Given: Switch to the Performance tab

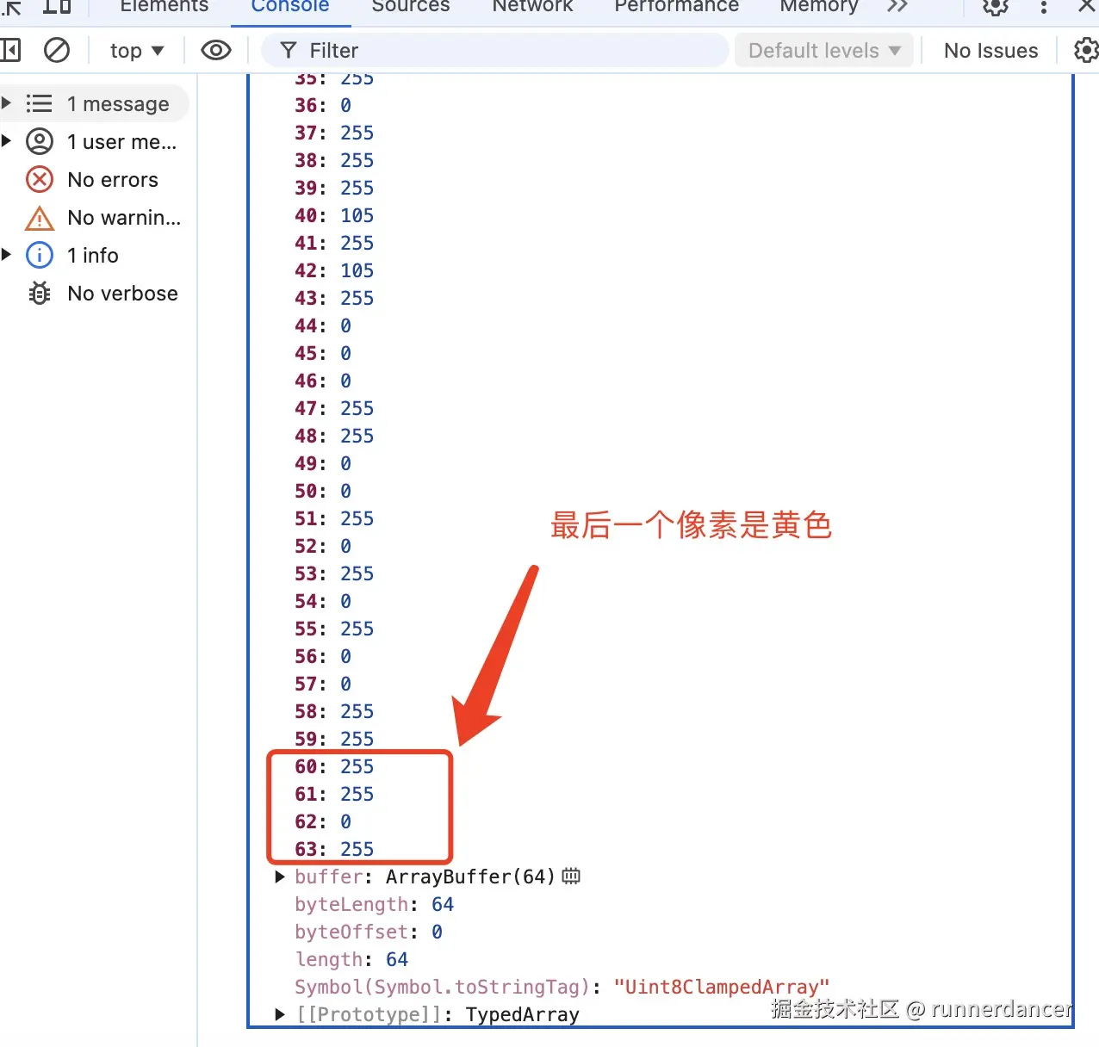Looking at the screenshot, I should click(x=676, y=7).
